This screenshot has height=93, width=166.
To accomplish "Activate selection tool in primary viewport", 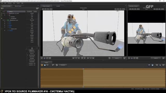I will (x=42, y=58).
